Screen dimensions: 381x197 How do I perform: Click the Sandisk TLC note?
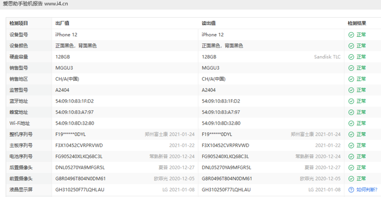pos(327,57)
